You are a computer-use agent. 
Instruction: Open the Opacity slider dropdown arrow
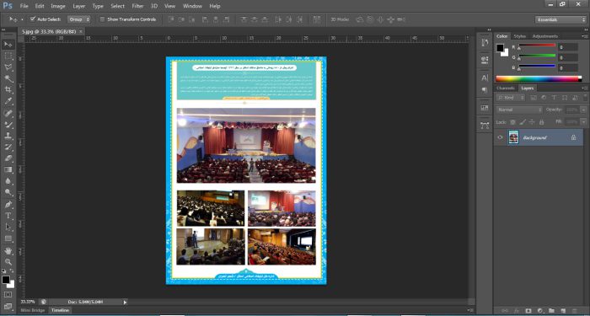click(583, 110)
